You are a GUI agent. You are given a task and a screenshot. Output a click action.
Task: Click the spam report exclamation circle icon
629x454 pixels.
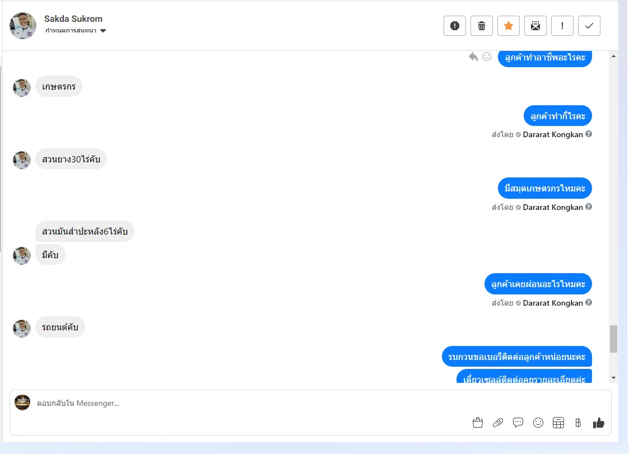pyautogui.click(x=454, y=26)
